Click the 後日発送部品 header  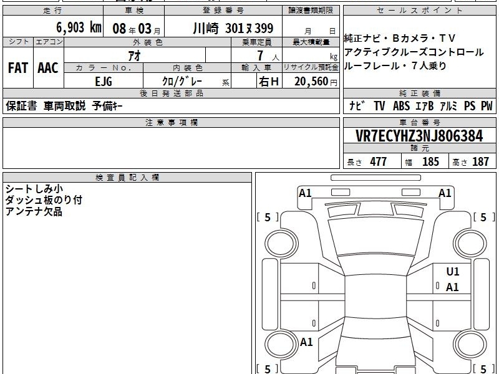pos(171,93)
